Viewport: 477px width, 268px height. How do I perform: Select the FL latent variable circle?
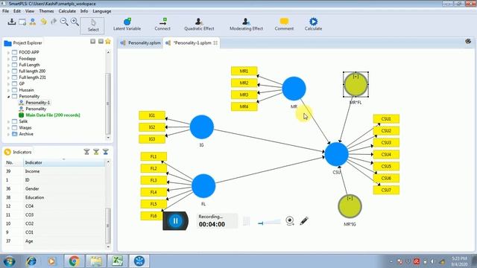[203, 185]
